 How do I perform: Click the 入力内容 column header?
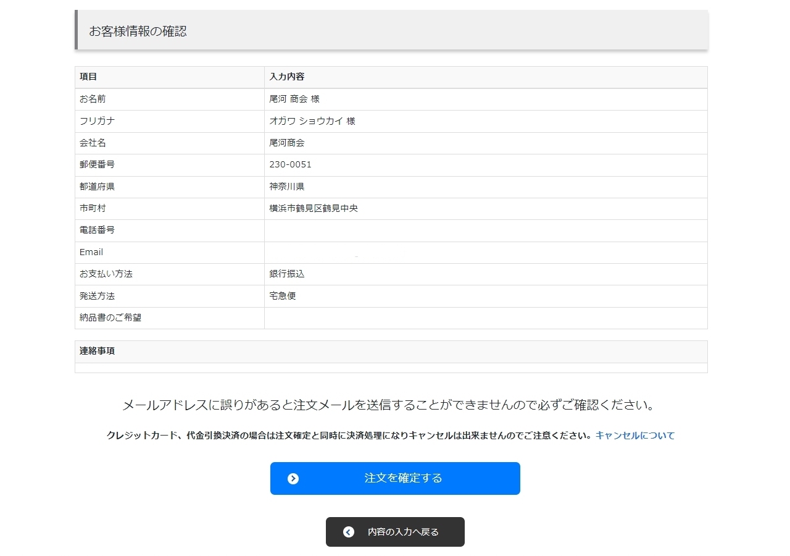click(287, 77)
